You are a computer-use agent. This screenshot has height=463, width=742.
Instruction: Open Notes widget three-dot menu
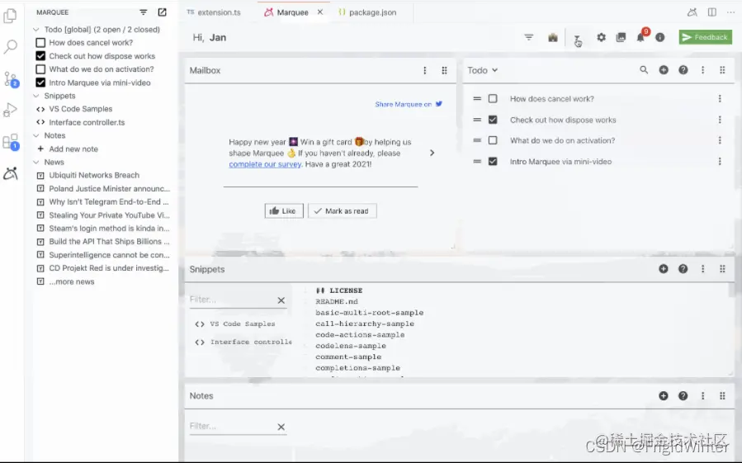pos(702,396)
